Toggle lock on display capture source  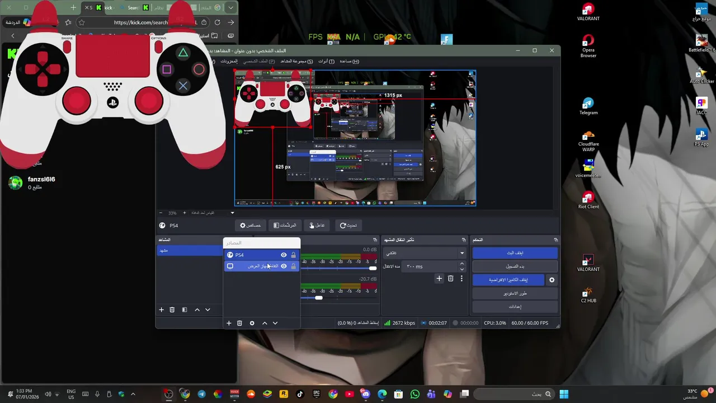(293, 266)
